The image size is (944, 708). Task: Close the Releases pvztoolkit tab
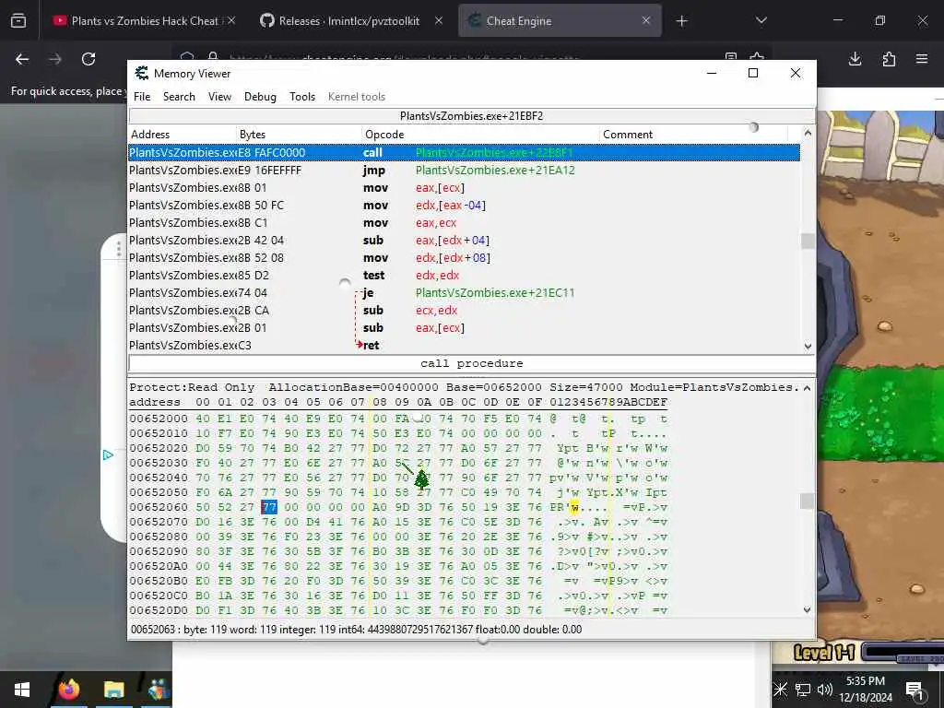[x=439, y=20]
